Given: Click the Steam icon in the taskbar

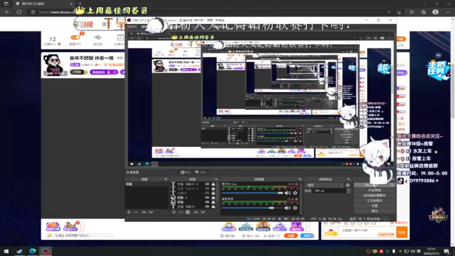Looking at the screenshot, I should click(x=19, y=251).
